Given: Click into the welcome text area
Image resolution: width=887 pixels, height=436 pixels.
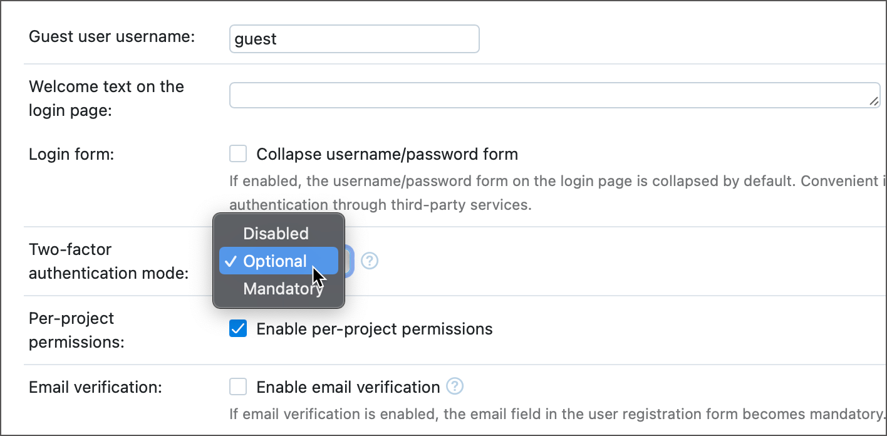Looking at the screenshot, I should [x=551, y=95].
